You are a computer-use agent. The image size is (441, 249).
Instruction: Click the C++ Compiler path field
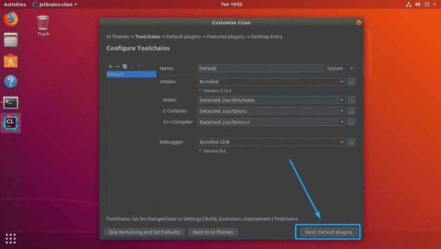268,122
